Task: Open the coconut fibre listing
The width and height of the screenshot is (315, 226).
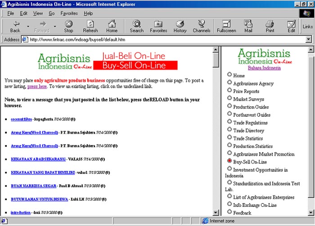Action: click(x=22, y=119)
